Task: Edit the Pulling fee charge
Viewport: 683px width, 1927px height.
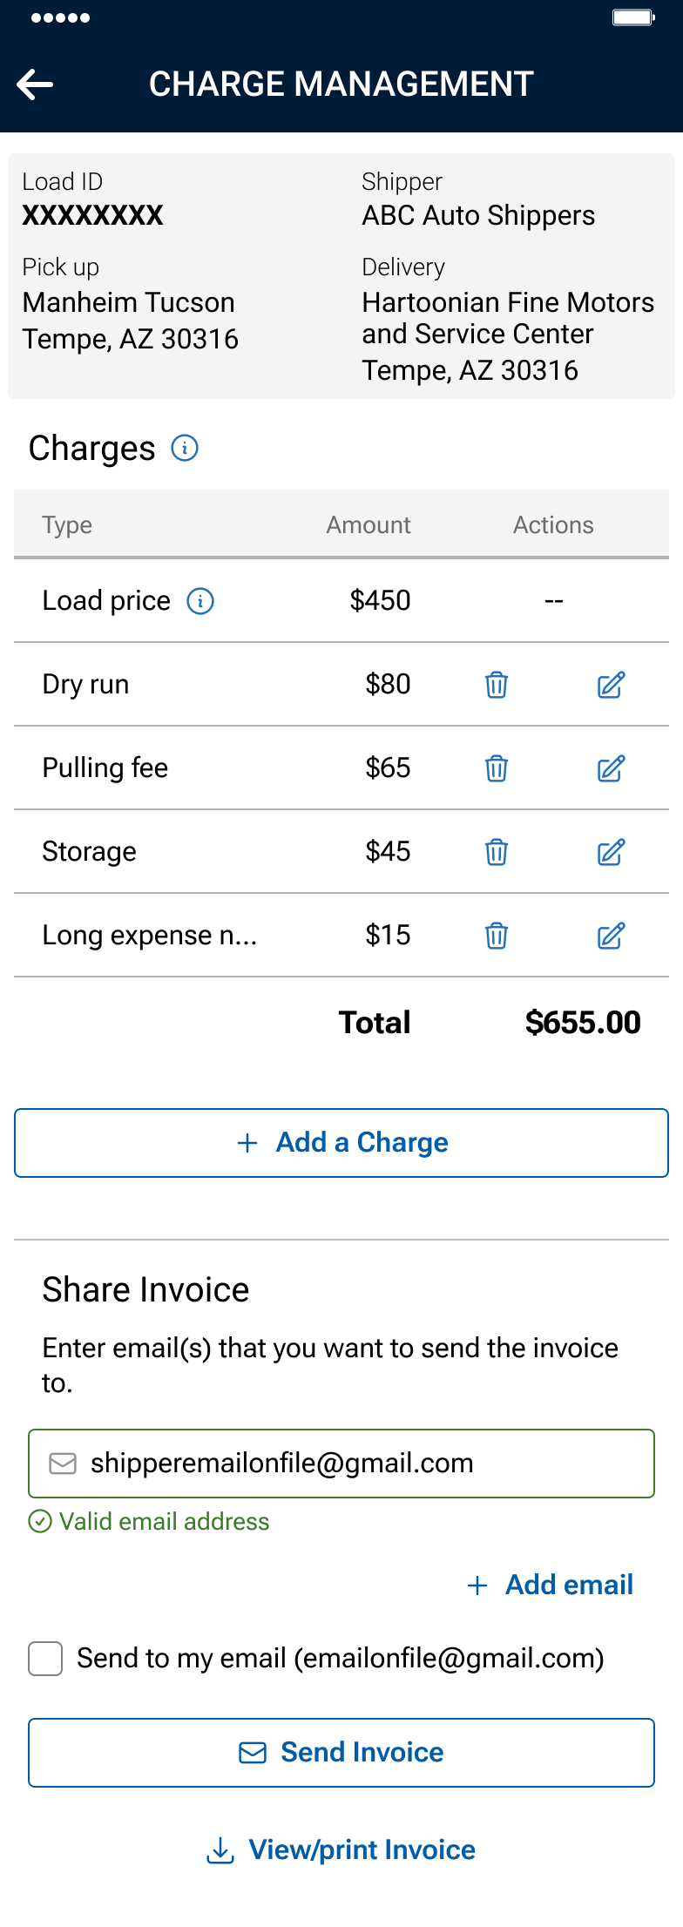Action: (x=611, y=768)
